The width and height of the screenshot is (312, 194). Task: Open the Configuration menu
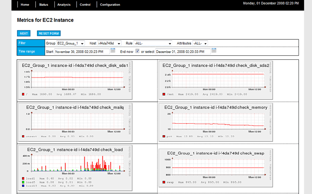coord(110,4)
